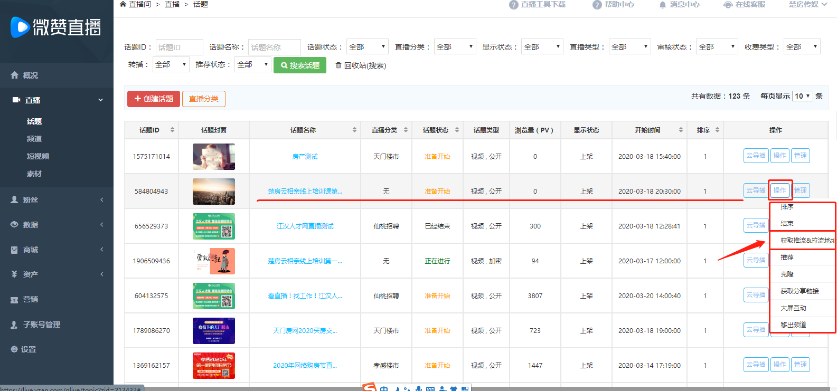Image resolution: width=837 pixels, height=391 pixels.
Task: Expand the 每页显示 page size dropdown
Action: [802, 96]
